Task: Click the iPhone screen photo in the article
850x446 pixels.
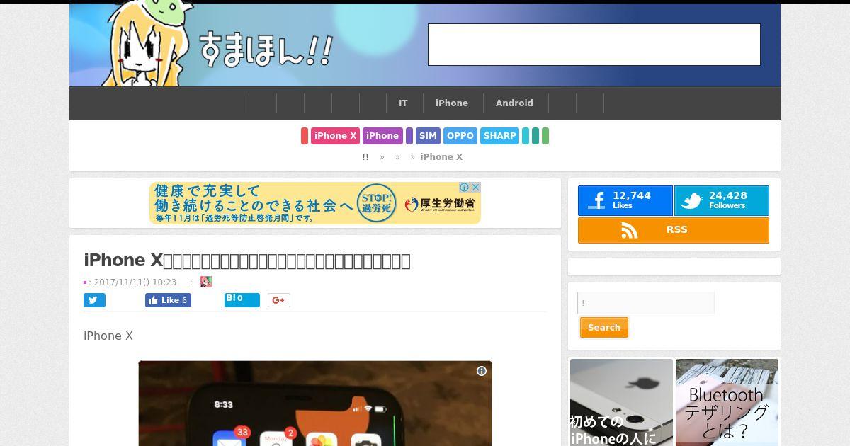Action: tap(315, 404)
